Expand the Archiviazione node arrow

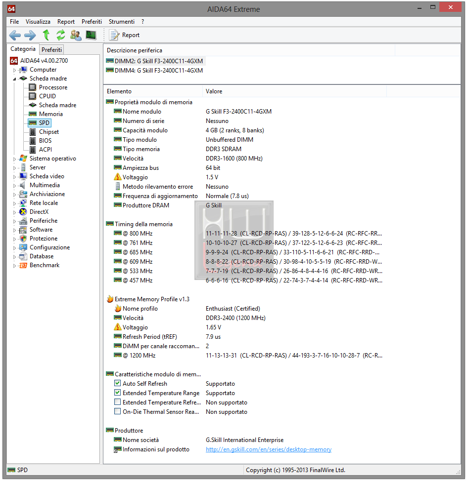pyautogui.click(x=14, y=195)
